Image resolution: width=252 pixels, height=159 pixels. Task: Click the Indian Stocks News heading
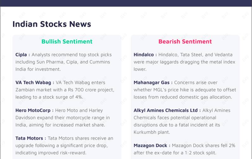click(52, 24)
